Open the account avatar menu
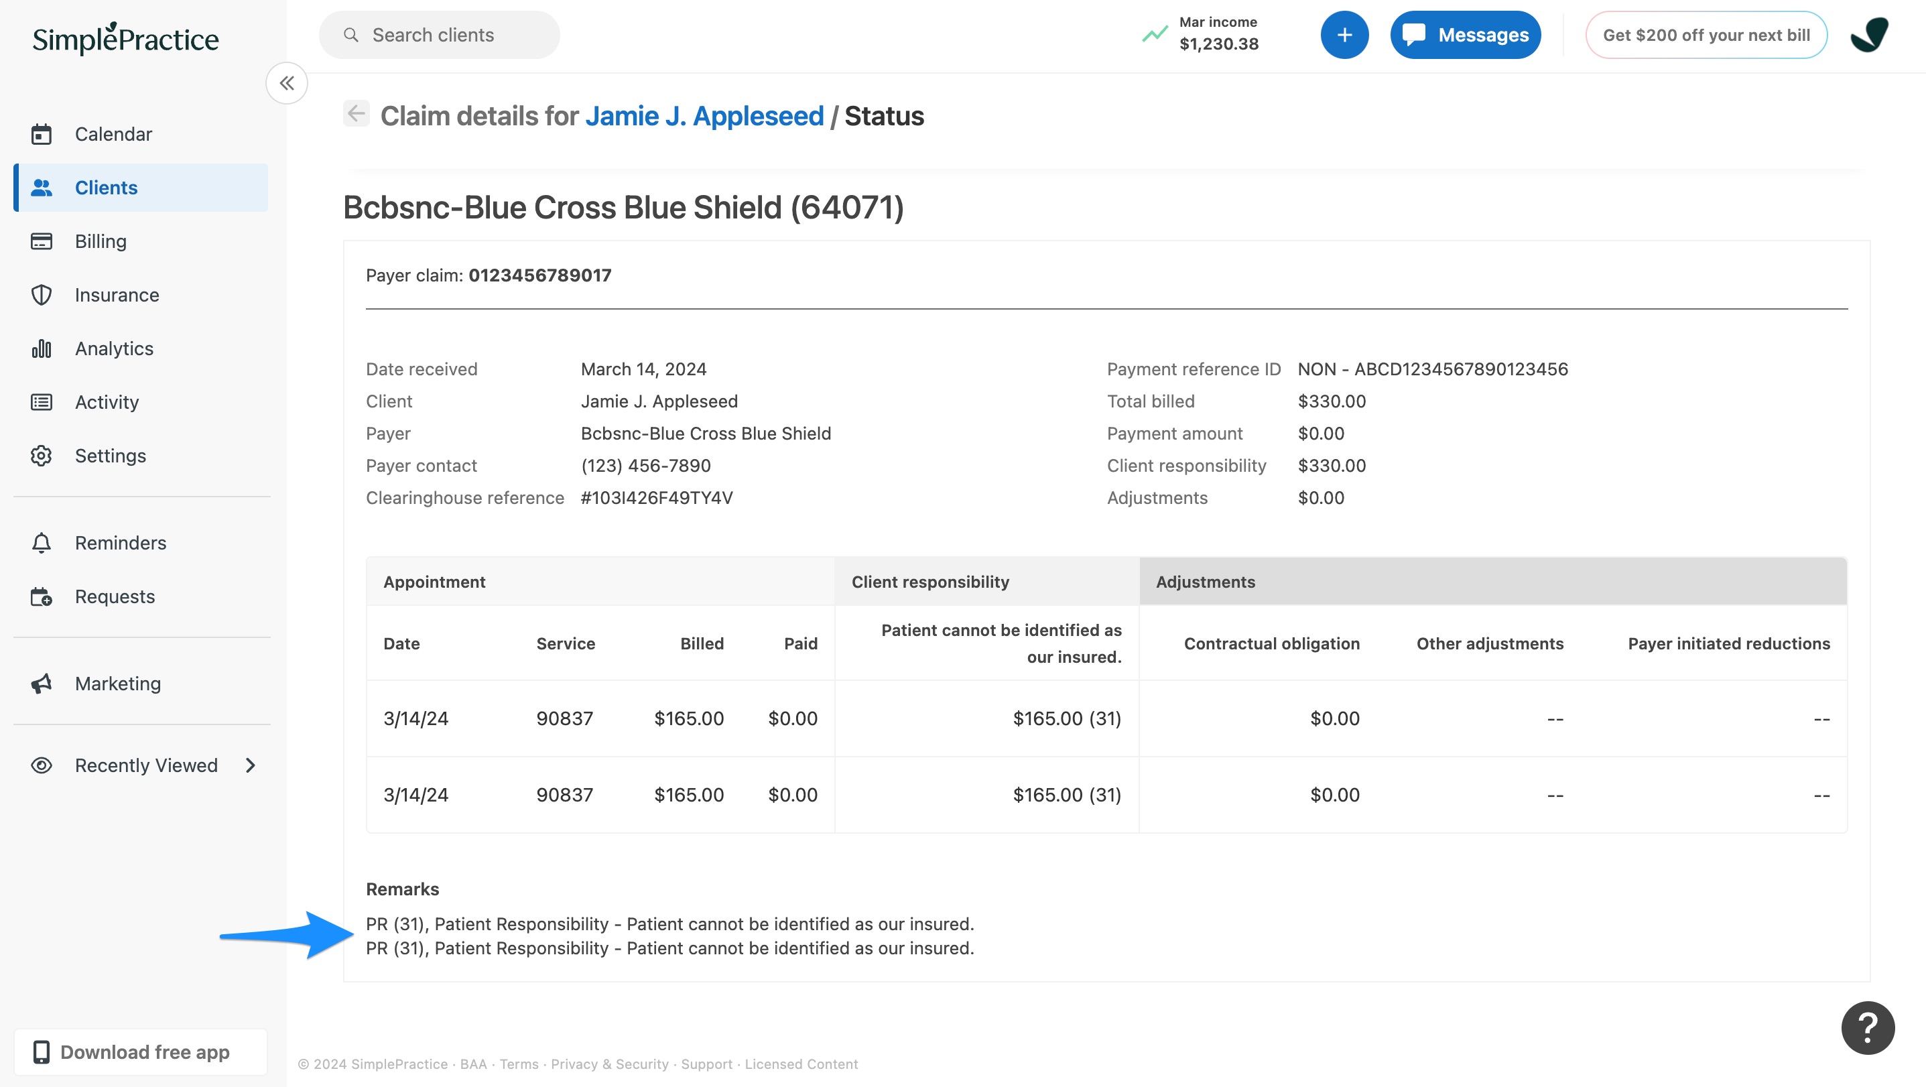This screenshot has width=1926, height=1087. [x=1869, y=34]
